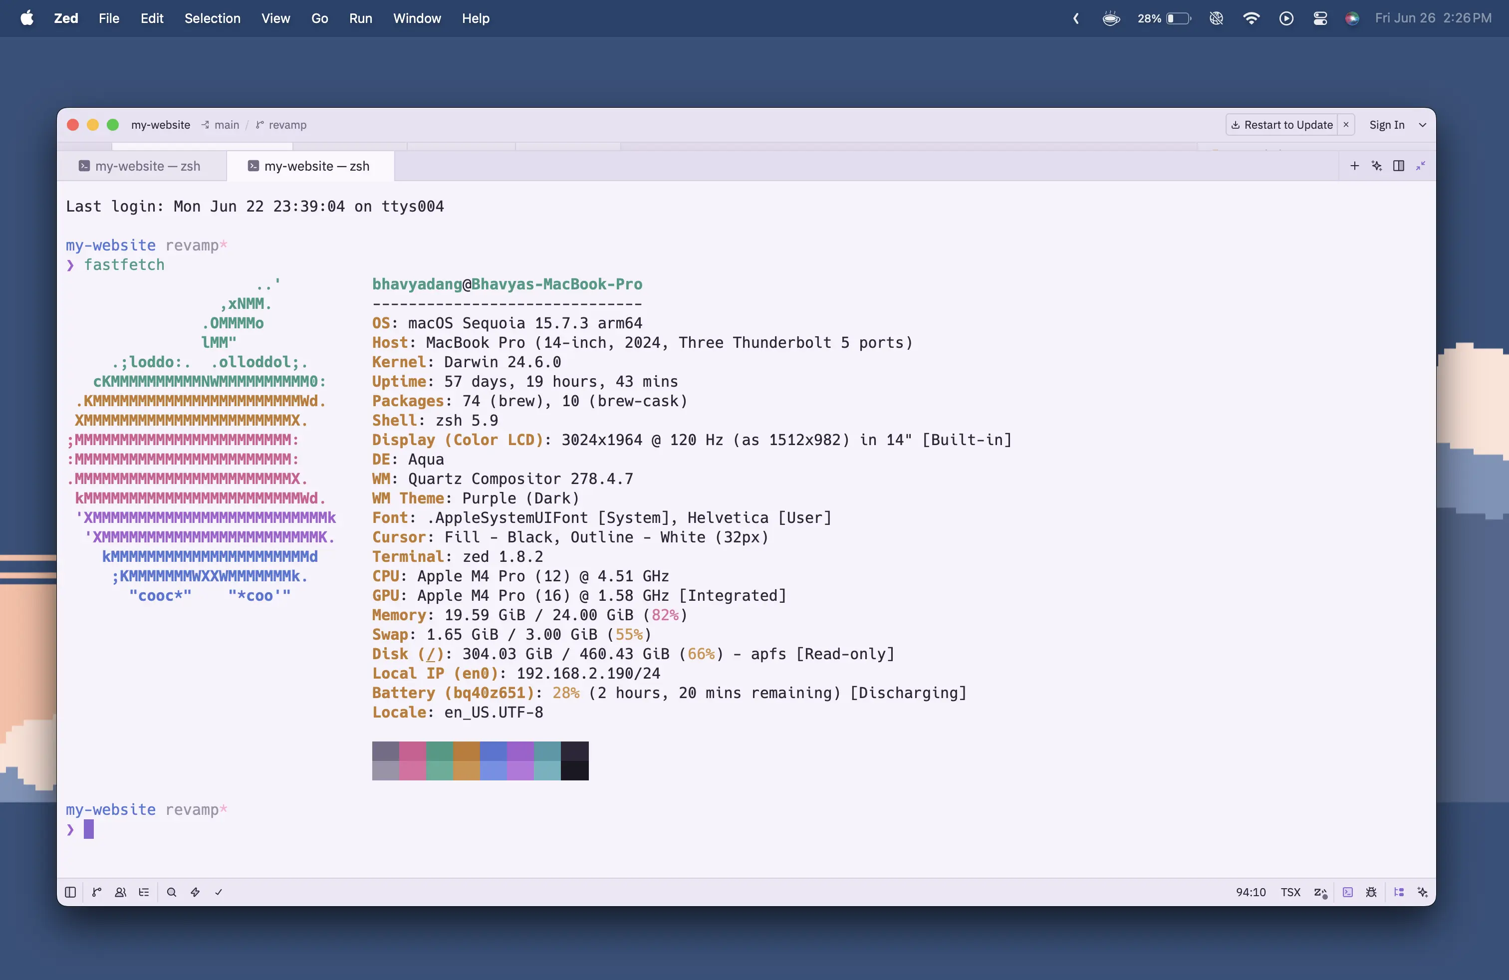This screenshot has width=1509, height=980.
Task: Open the outline panel icon in status bar
Action: pyautogui.click(x=144, y=892)
